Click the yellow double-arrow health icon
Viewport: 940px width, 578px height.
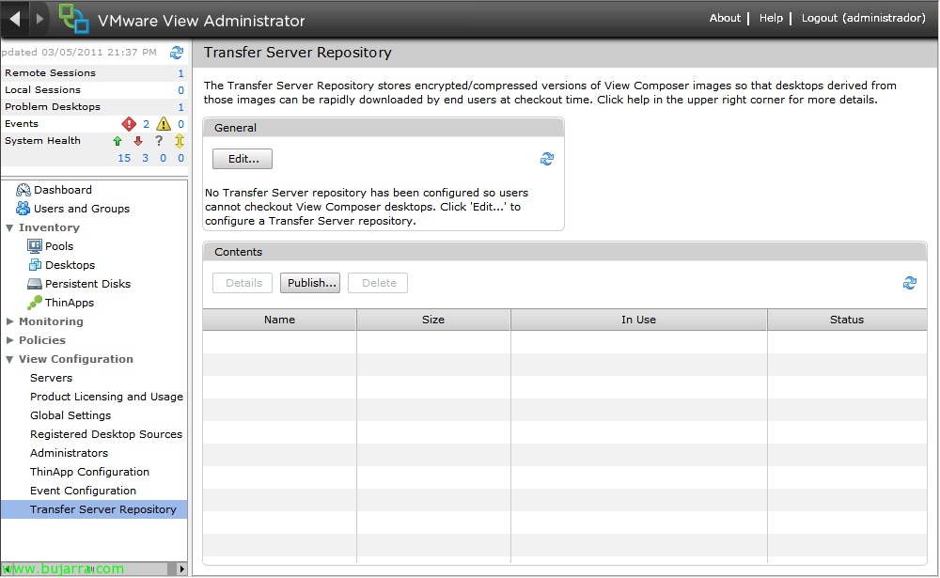point(180,141)
